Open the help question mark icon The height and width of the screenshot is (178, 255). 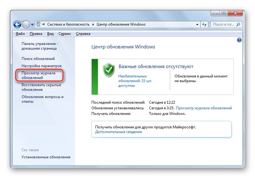tap(239, 40)
